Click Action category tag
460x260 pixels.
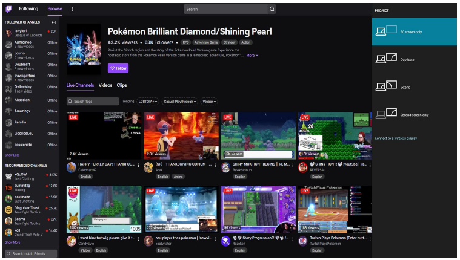(x=246, y=42)
